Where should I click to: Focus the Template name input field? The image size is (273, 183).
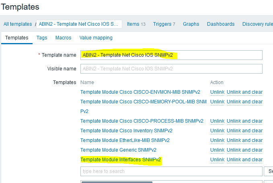click(x=171, y=55)
